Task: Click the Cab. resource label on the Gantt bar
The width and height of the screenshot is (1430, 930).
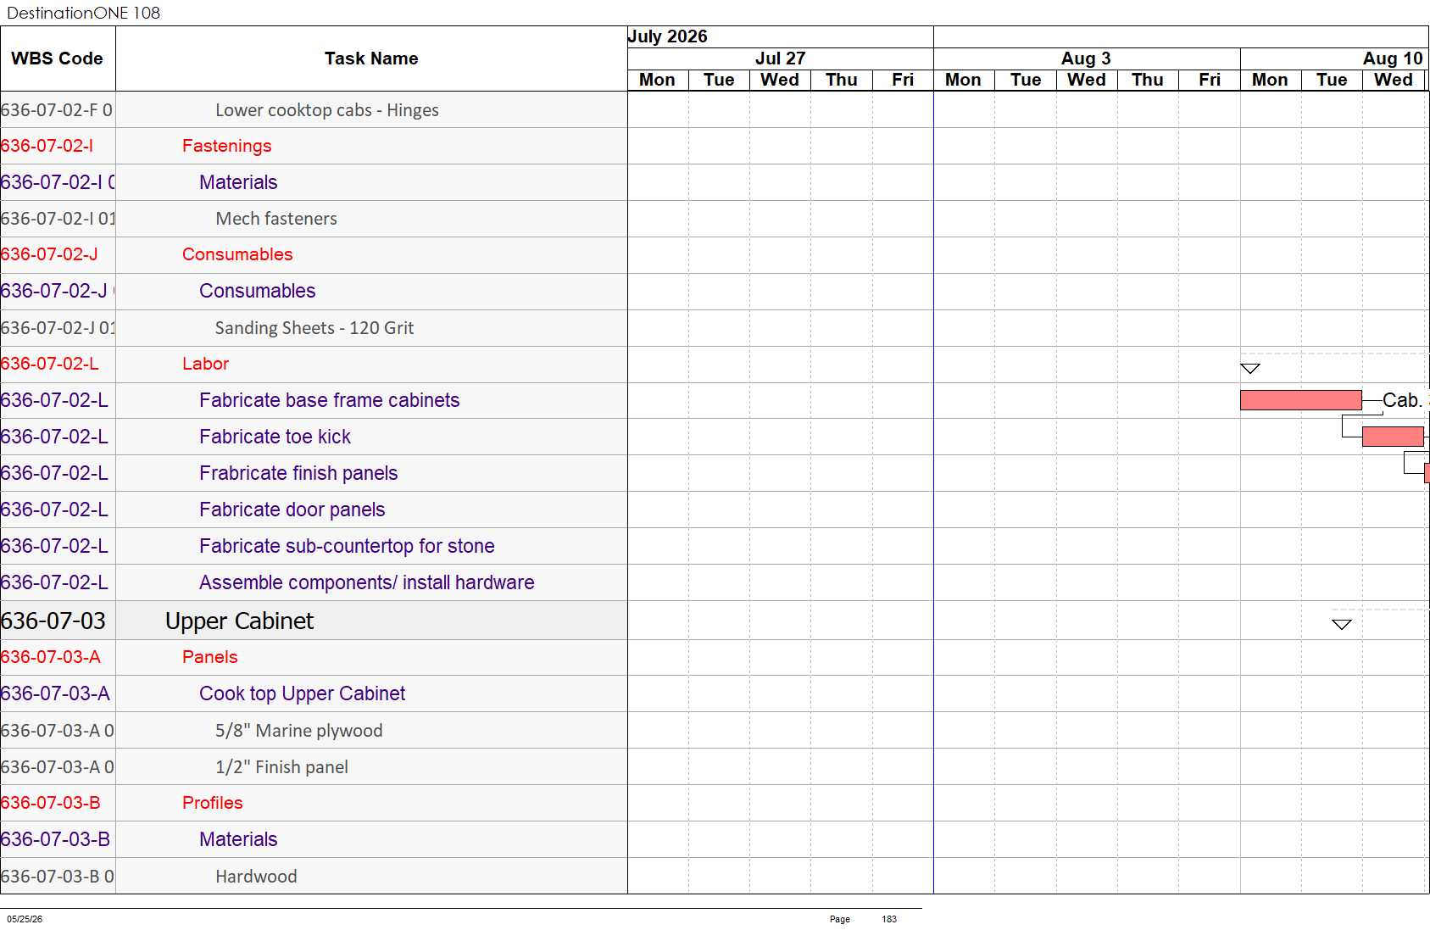Action: click(x=1402, y=400)
